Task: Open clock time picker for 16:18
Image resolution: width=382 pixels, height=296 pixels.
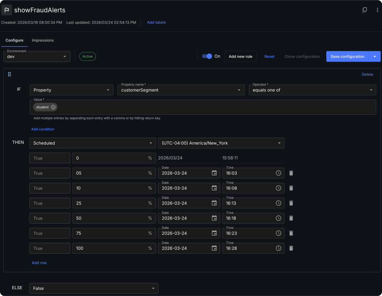Action: 278,218
